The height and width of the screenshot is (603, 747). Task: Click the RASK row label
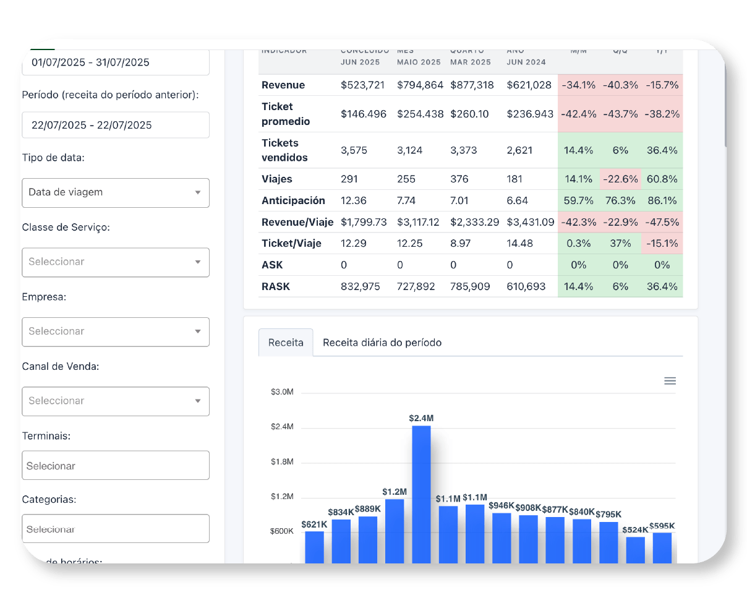(276, 286)
